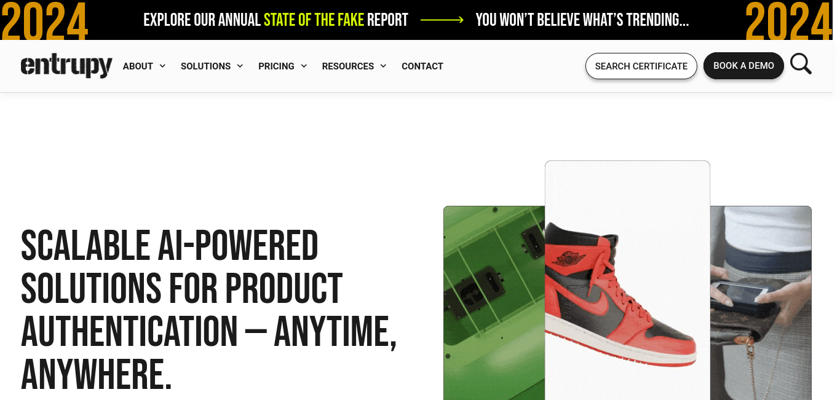Image resolution: width=840 pixels, height=400 pixels.
Task: Open the Resources menu item
Action: pyautogui.click(x=348, y=66)
